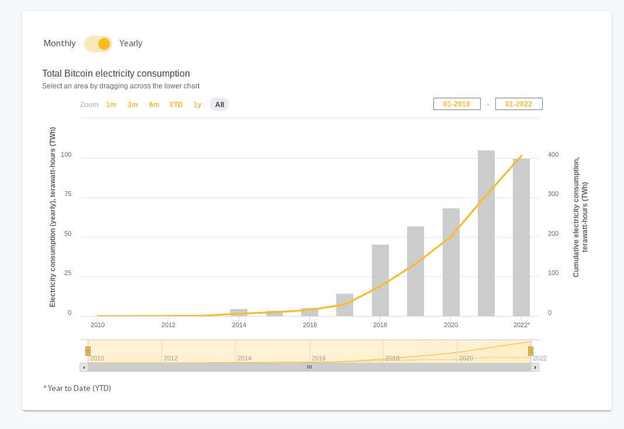Click the 100 left-axis value
This screenshot has width=624, height=429.
tap(66, 155)
